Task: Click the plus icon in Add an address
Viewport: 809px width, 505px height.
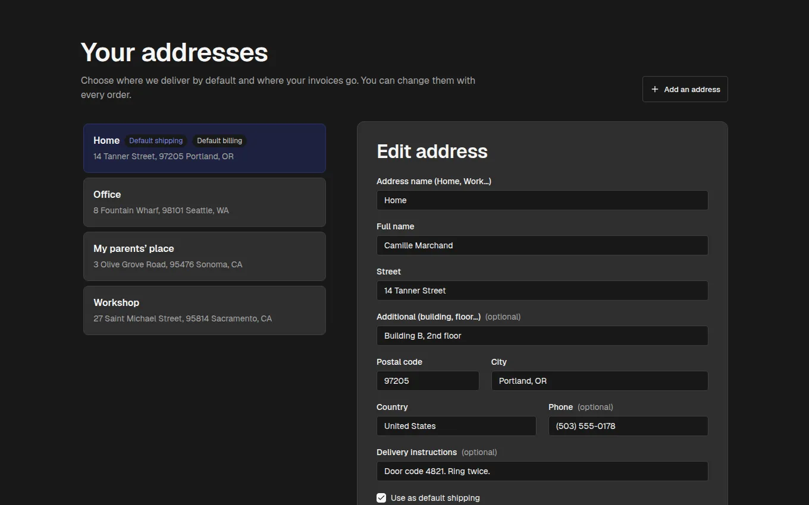Action: click(655, 89)
